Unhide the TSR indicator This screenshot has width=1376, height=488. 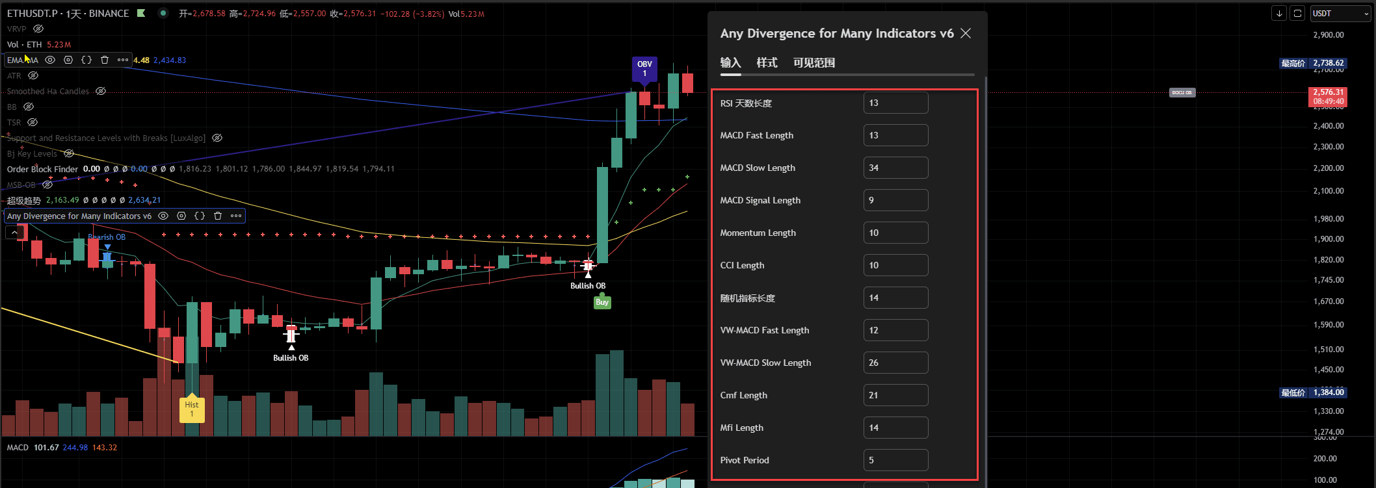pos(33,122)
